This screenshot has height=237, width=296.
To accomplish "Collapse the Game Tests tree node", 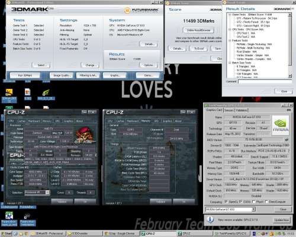I will pyautogui.click(x=230, y=15).
